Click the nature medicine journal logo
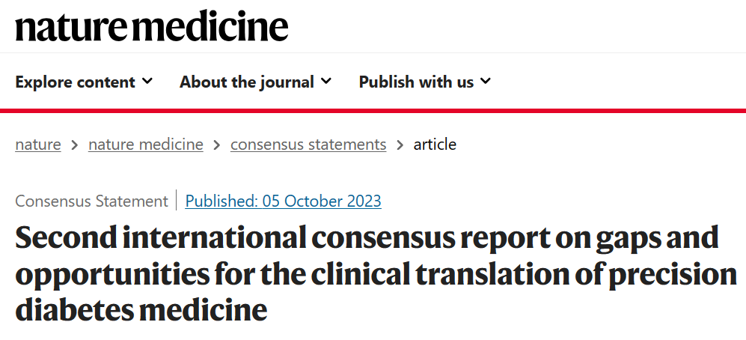The width and height of the screenshot is (746, 340). [x=152, y=26]
